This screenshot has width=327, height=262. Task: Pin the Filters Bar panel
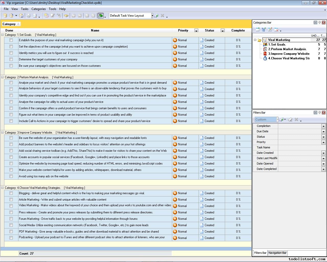(319, 113)
